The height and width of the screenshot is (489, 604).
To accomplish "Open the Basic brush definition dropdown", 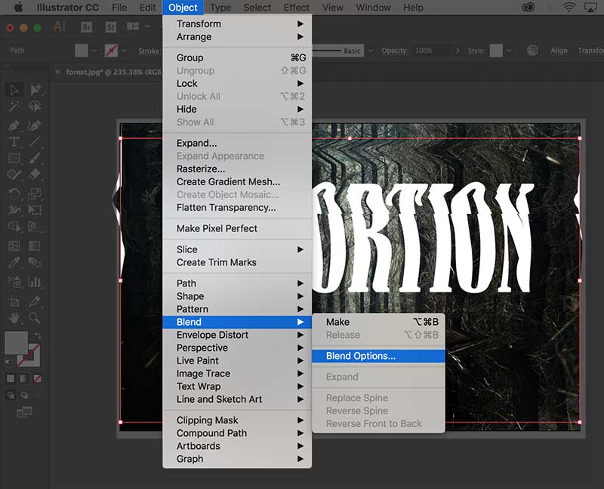I will pos(371,51).
